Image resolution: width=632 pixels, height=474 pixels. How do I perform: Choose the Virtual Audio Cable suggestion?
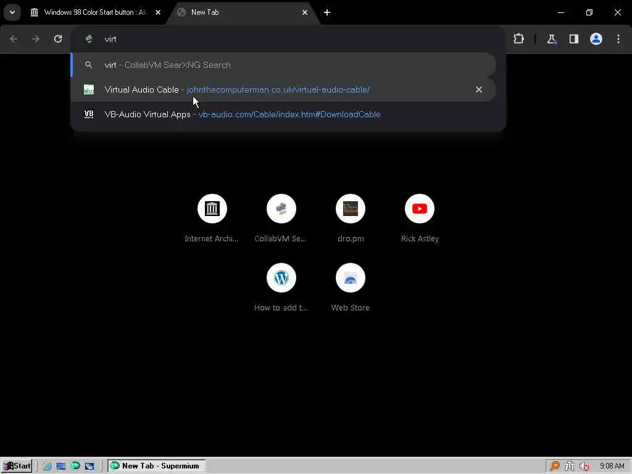284,89
